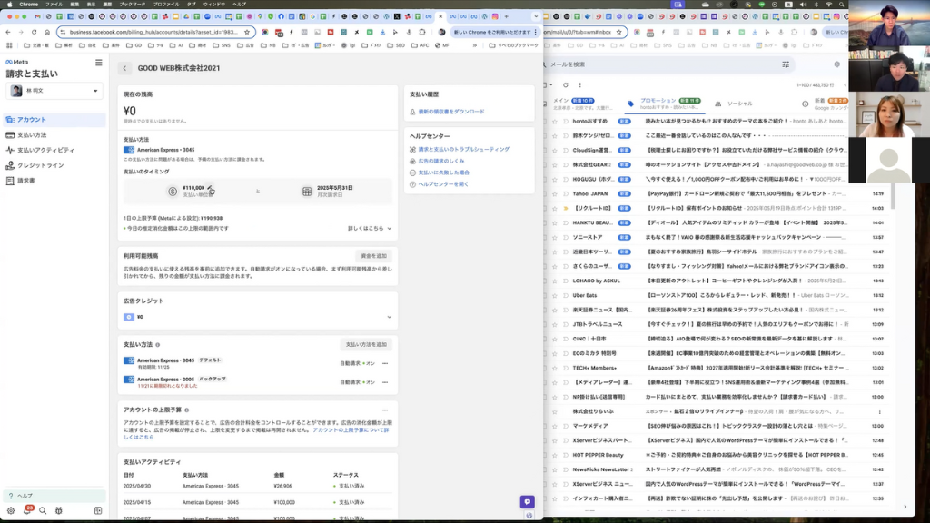Viewport: 930px width, 523px height.
Task: Open Apple menu in macOS menu bar
Action: tap(9, 5)
